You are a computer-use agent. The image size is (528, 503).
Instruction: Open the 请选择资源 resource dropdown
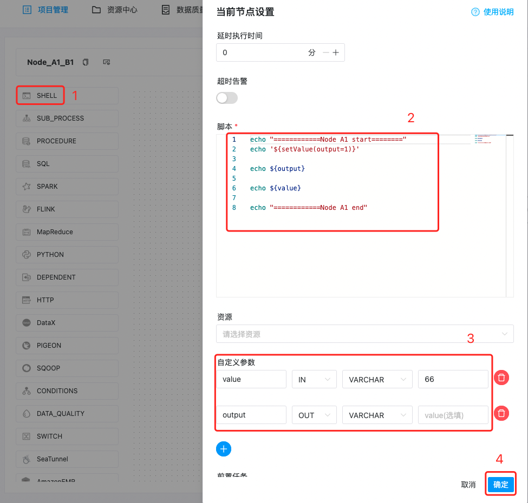pyautogui.click(x=364, y=334)
